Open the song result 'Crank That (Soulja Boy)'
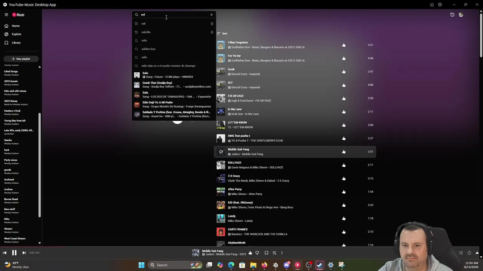This screenshot has height=271, width=483. pos(174,85)
